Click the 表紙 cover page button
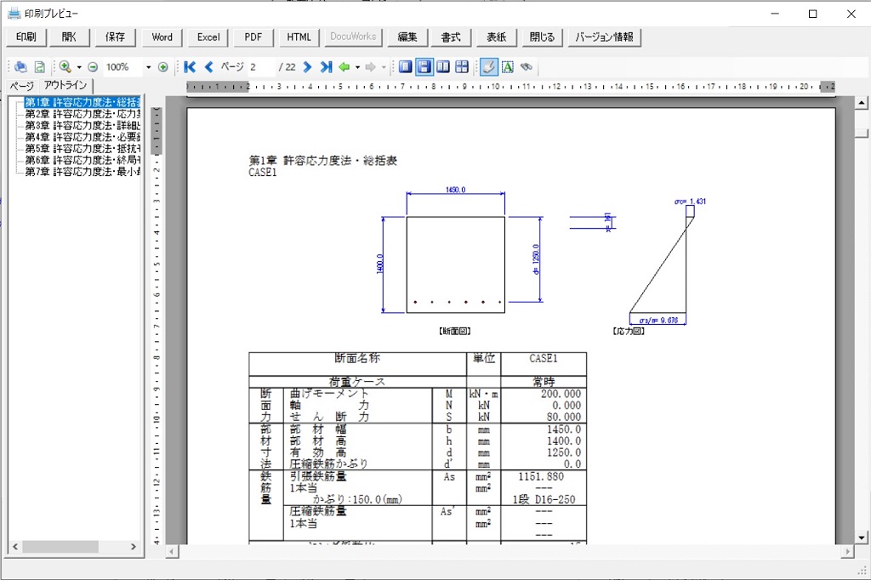The image size is (871, 580). 497,37
